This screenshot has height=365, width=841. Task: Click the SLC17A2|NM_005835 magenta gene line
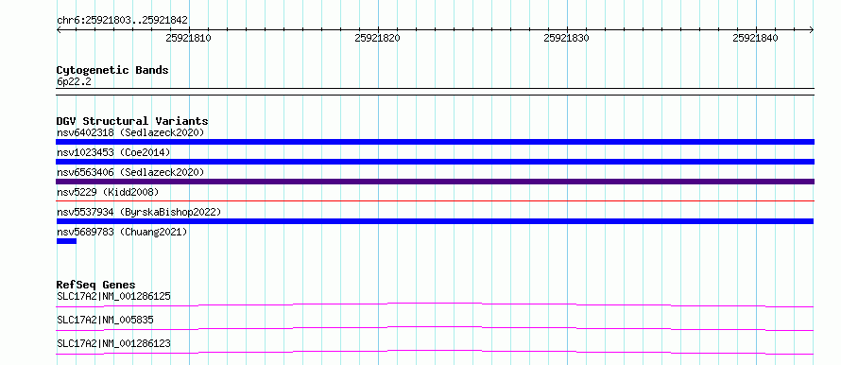coord(435,328)
